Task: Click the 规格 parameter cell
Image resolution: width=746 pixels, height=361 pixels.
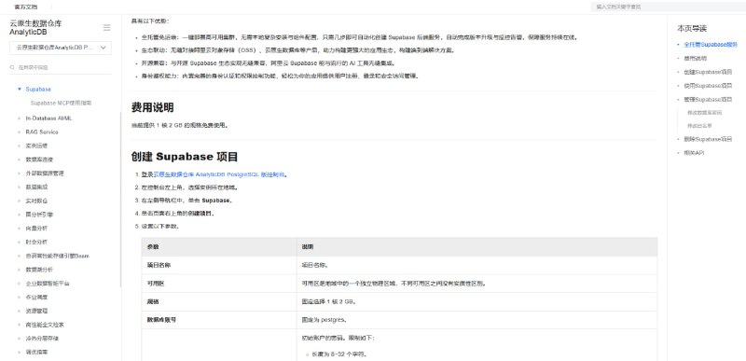Action: click(219, 301)
